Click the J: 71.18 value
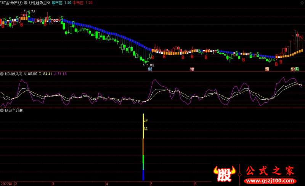Image resolution: width=305 pixels, height=186 pixels. tap(60, 74)
